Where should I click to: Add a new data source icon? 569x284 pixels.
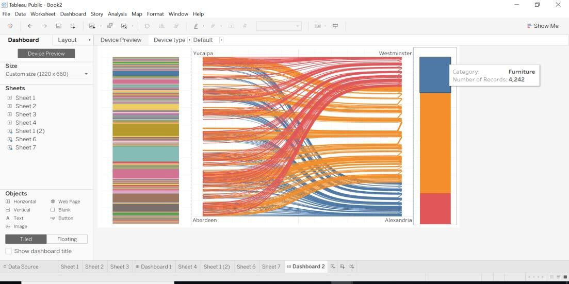(73, 26)
